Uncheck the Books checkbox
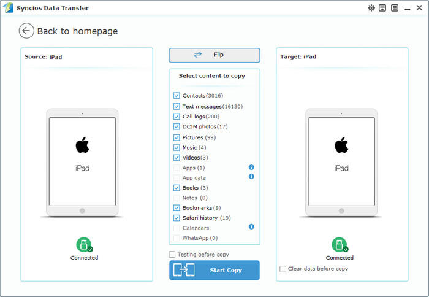The image size is (429, 297). pyautogui.click(x=177, y=188)
